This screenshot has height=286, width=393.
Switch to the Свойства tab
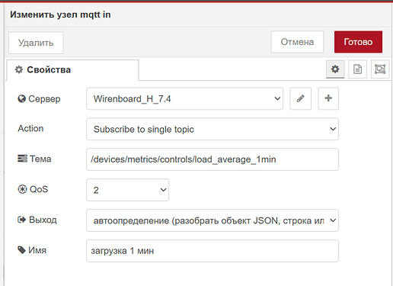pos(72,70)
